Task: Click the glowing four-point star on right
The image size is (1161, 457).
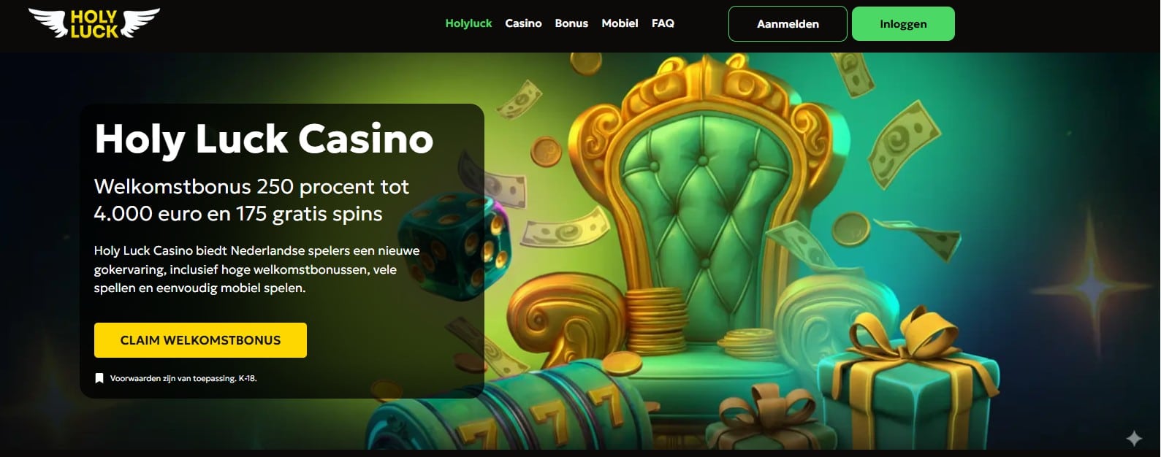Action: tap(1094, 288)
